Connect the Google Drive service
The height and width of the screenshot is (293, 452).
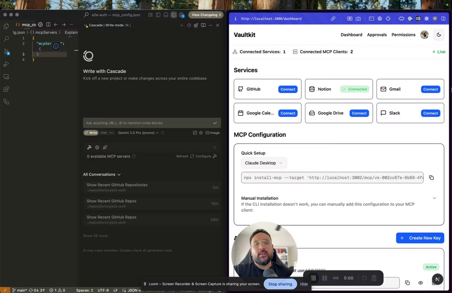359,113
